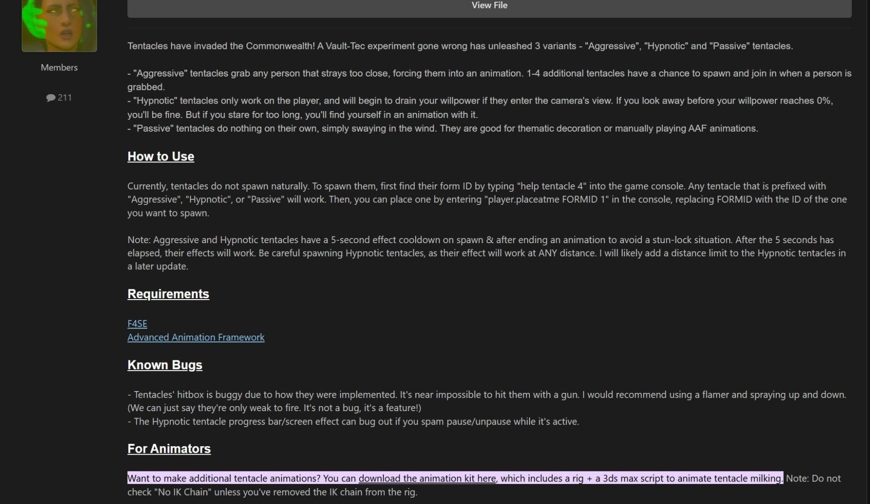Viewport: 870px width, 504px height.
Task: Click the paragraph starting 'Currently, tentacles do not spawn'
Action: tap(487, 199)
